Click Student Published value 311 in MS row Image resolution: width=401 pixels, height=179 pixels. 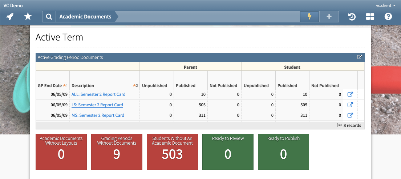304,115
